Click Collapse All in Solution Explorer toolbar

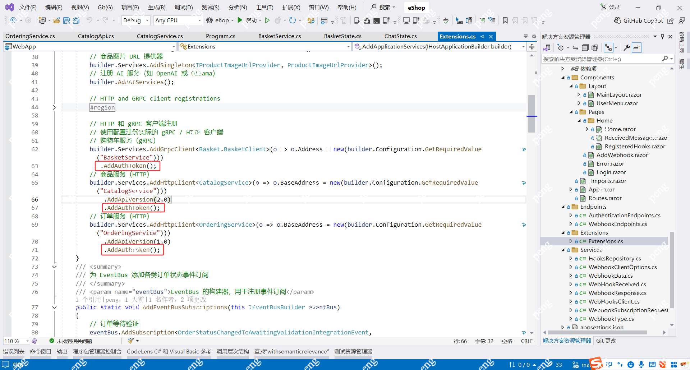pyautogui.click(x=585, y=48)
